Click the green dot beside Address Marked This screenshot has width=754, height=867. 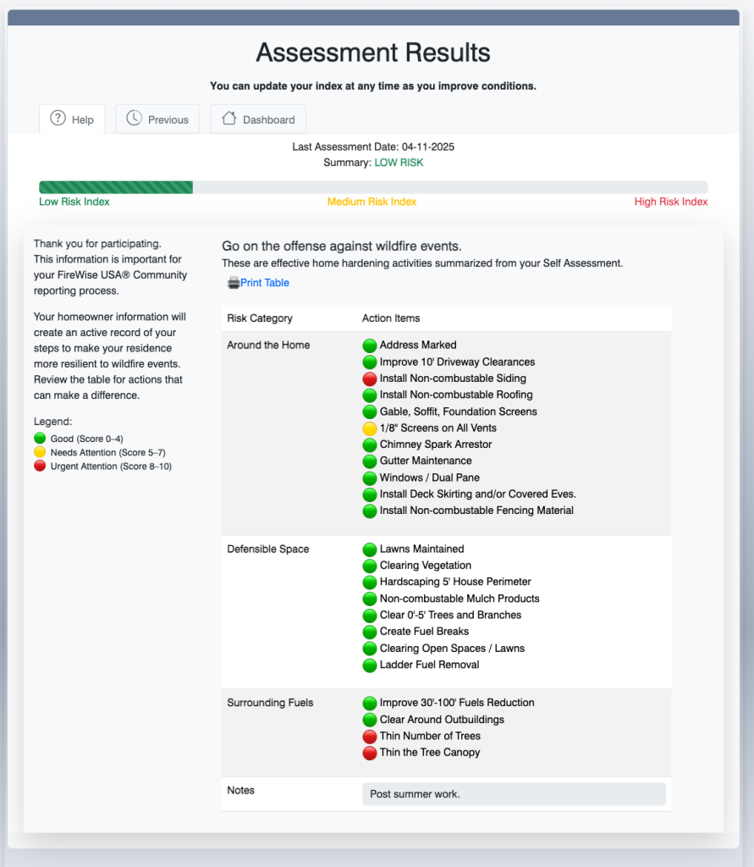click(x=370, y=345)
